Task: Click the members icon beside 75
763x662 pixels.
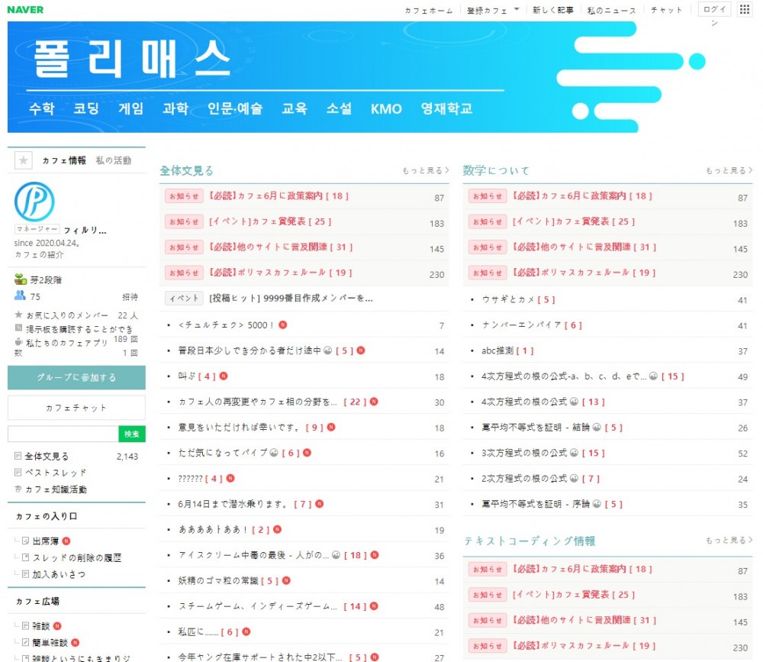Action: 20,295
